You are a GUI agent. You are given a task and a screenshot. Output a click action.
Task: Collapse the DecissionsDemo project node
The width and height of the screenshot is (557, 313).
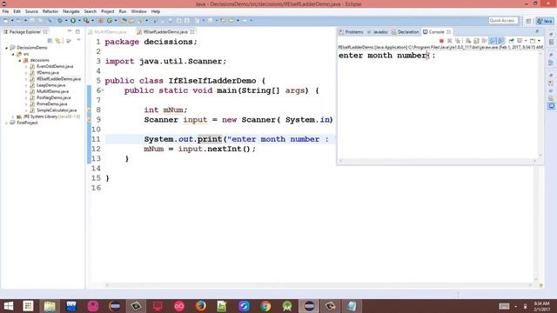[x=6, y=48]
